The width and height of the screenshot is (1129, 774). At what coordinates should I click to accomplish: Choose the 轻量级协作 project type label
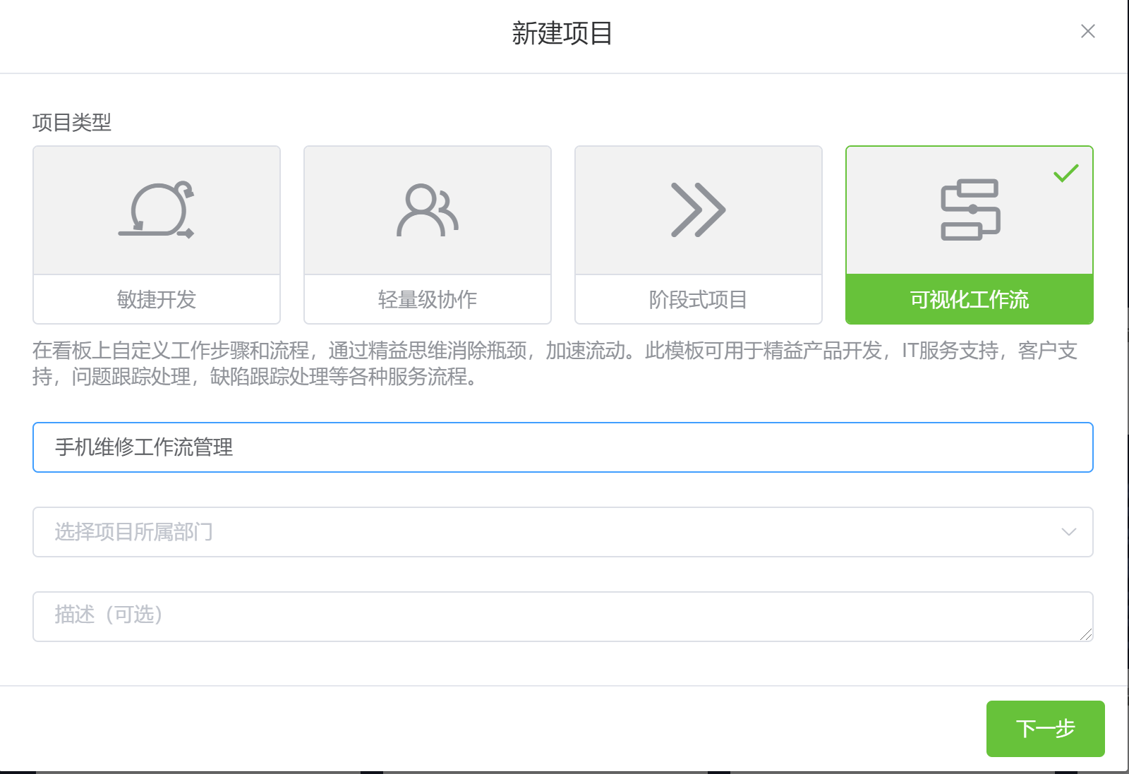tap(427, 299)
